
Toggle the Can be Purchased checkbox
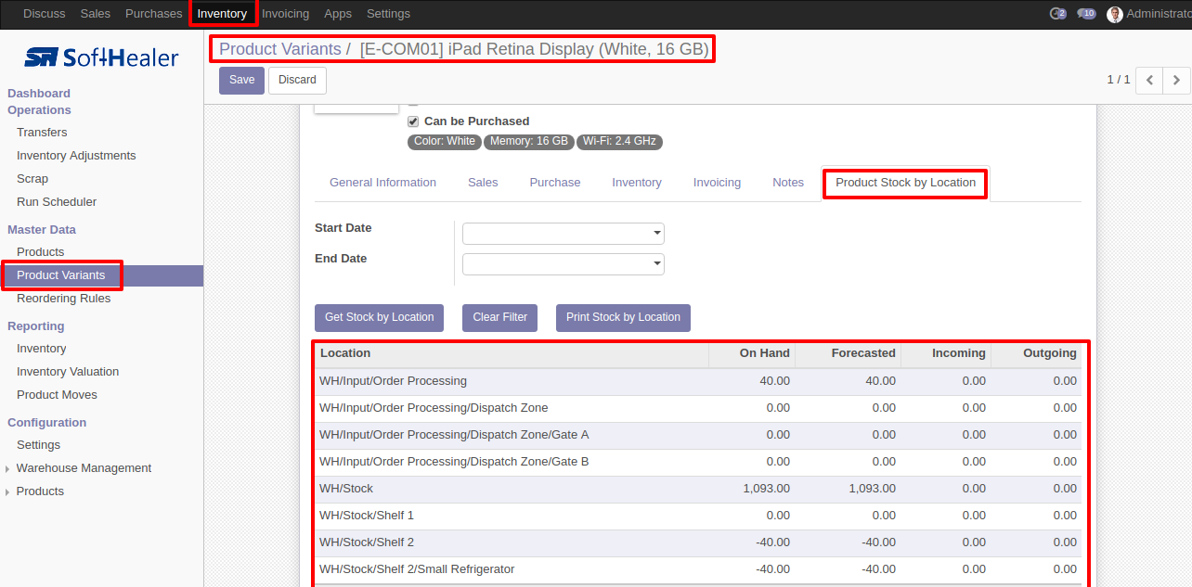coord(413,121)
